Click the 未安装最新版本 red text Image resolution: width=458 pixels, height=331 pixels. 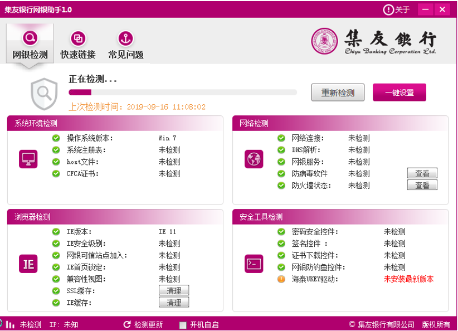(x=408, y=279)
